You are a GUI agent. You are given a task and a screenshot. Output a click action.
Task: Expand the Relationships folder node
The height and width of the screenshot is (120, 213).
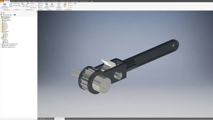[1, 18]
